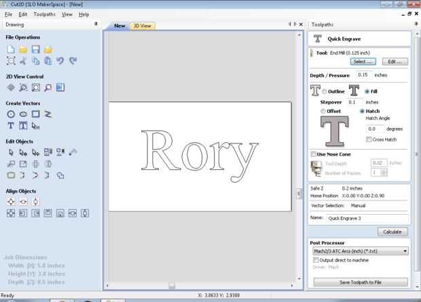Select the Fill engraving option
Viewport: 421px width, 302px height.
367,91
